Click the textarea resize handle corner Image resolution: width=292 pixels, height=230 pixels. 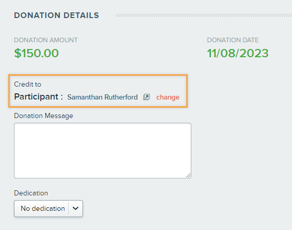pos(188,175)
